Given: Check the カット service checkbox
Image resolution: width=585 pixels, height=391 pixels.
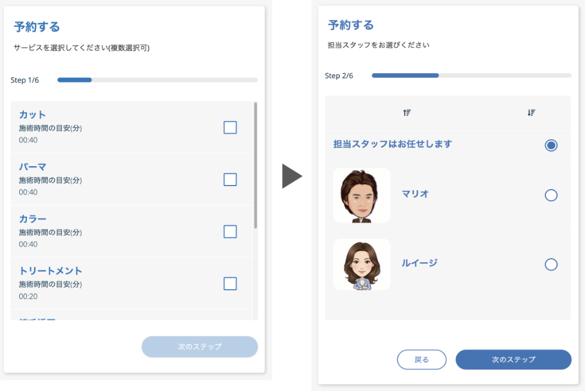Looking at the screenshot, I should pyautogui.click(x=230, y=128).
